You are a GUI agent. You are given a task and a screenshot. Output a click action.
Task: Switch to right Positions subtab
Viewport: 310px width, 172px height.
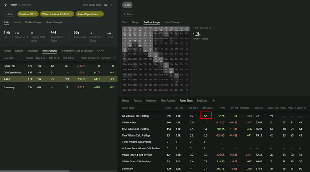(x=151, y=101)
